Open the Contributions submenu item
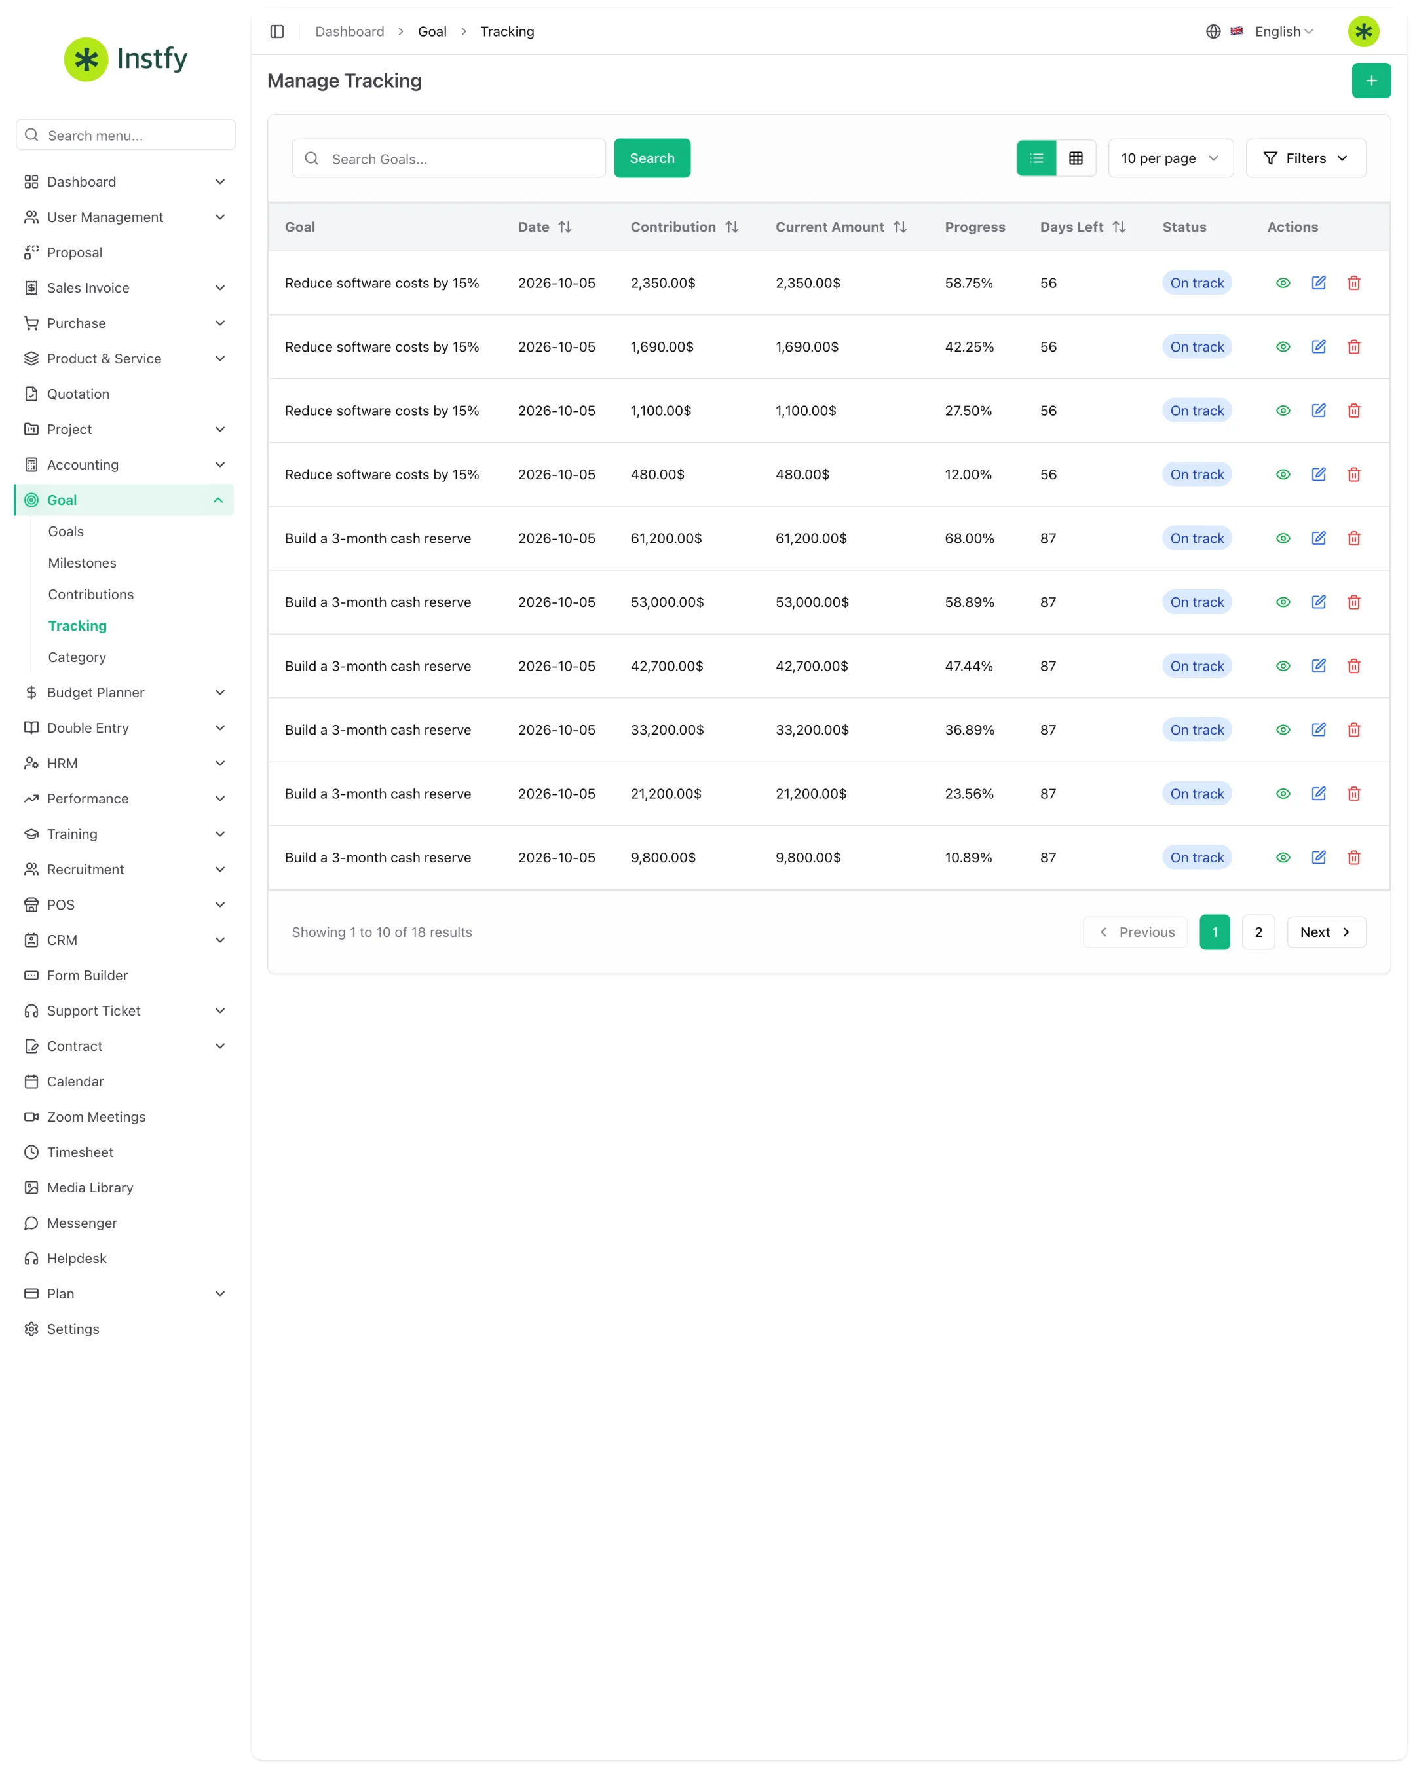 pyautogui.click(x=91, y=595)
